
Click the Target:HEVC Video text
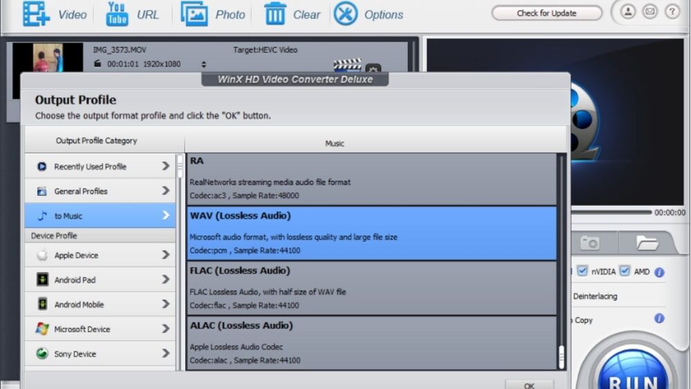(265, 50)
